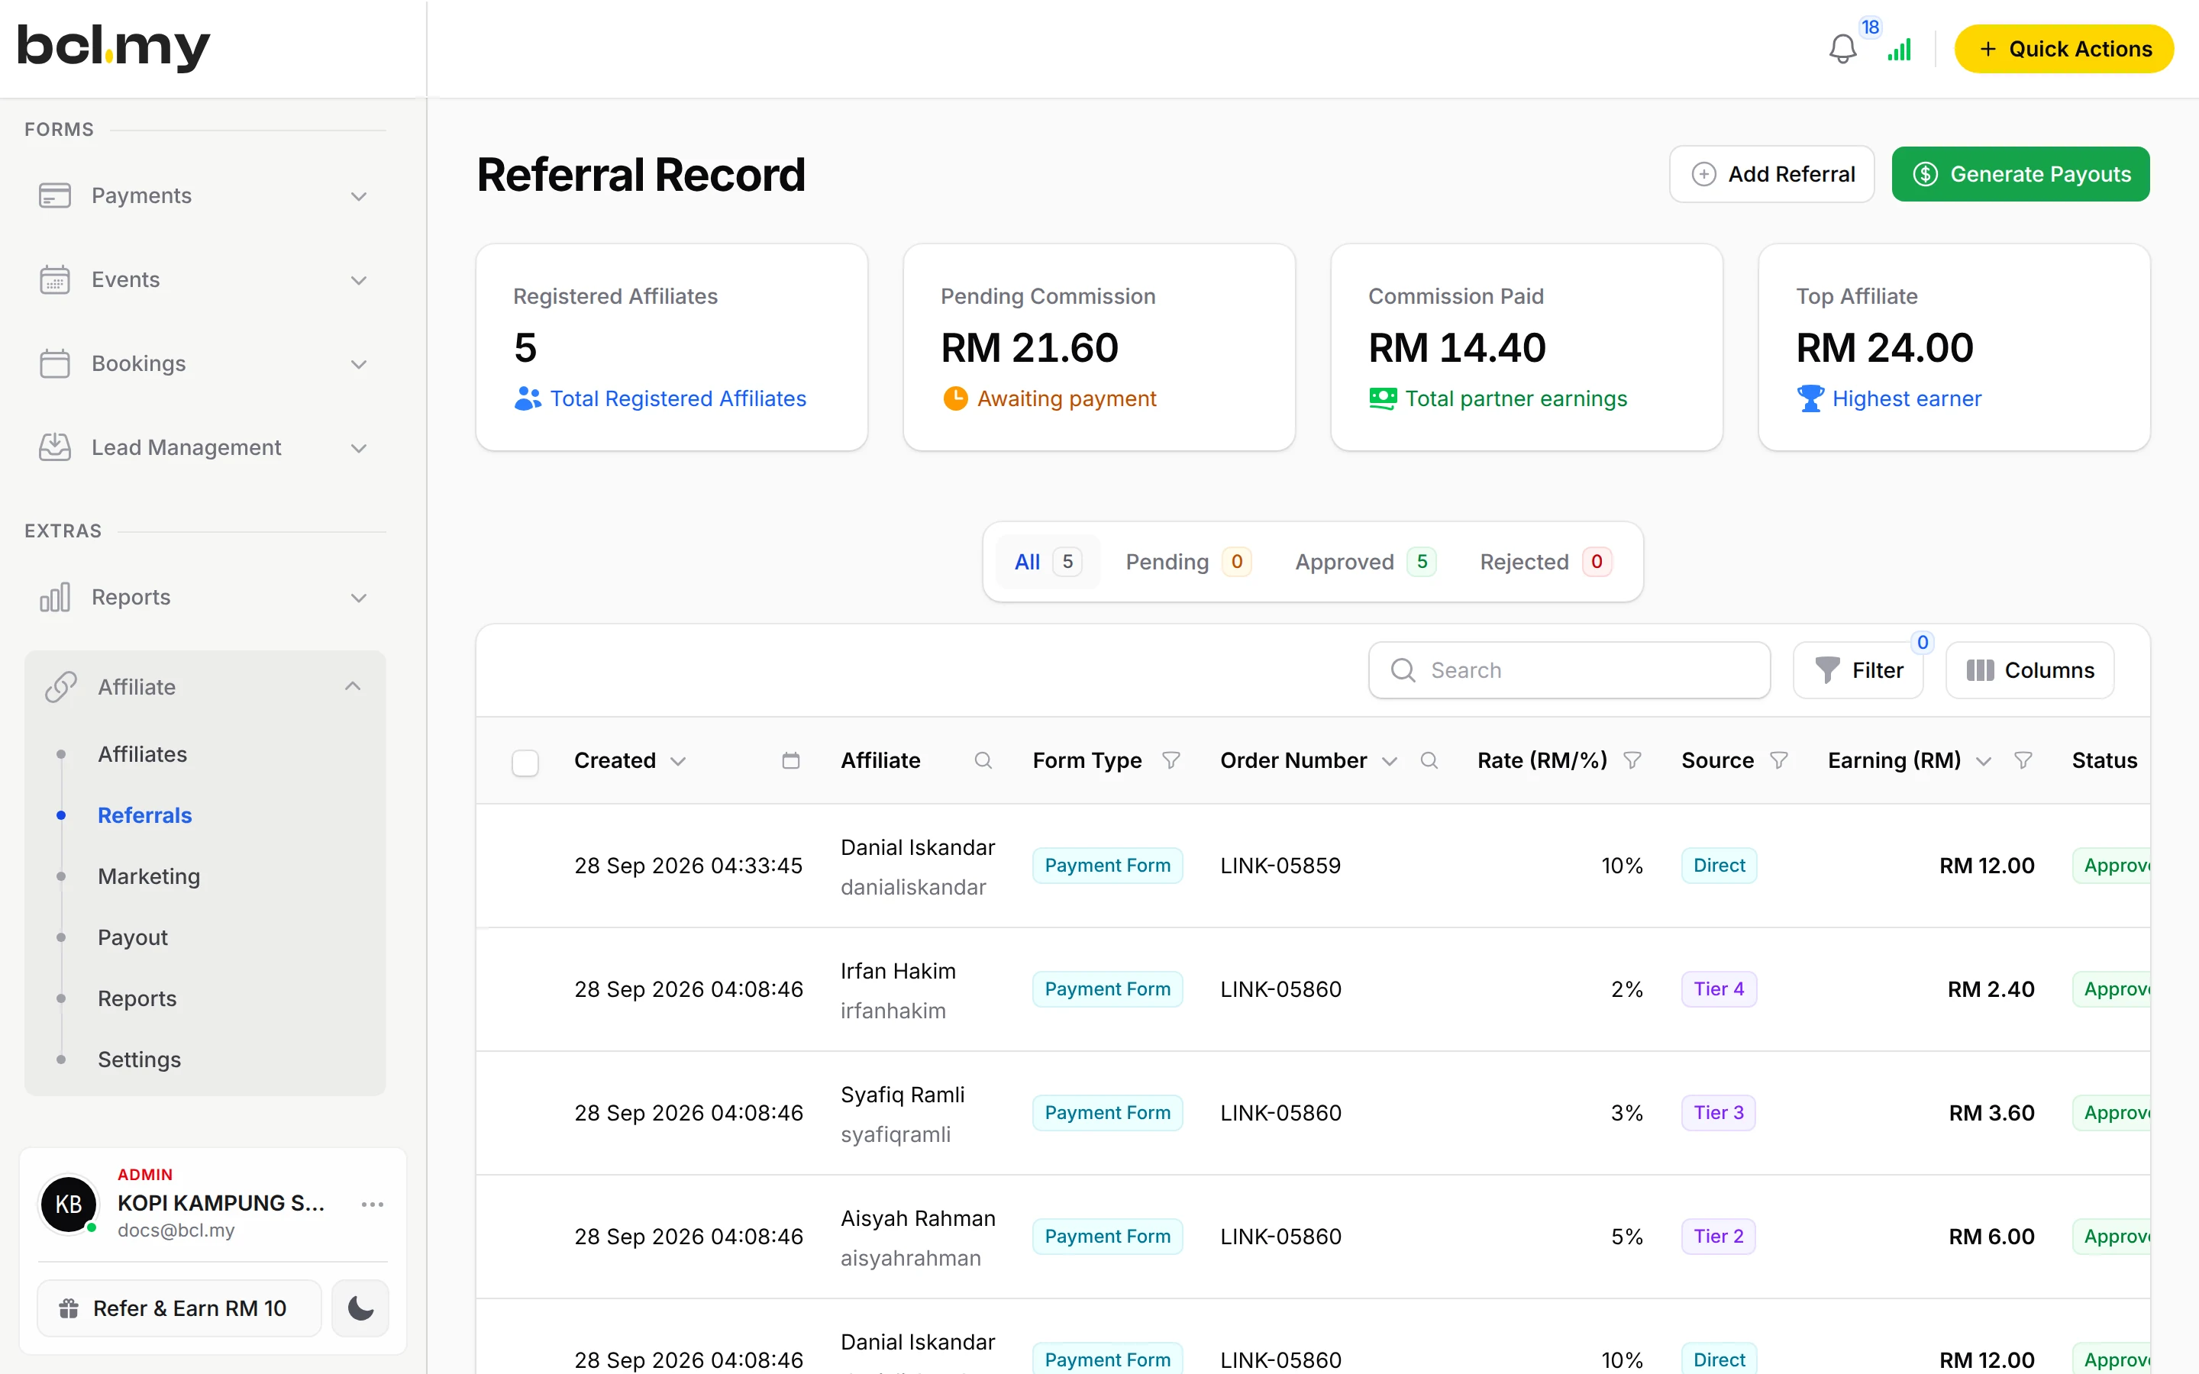Click the Bookings calendar icon in sidebar
This screenshot has width=2199, height=1374.
point(54,363)
